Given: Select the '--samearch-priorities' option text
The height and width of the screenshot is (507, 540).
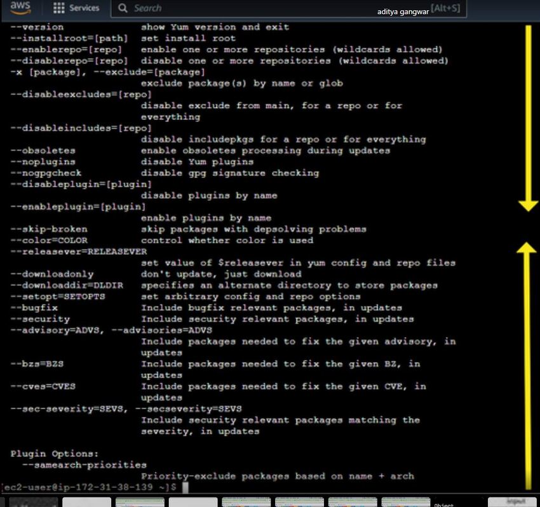Looking at the screenshot, I should pyautogui.click(x=84, y=465).
